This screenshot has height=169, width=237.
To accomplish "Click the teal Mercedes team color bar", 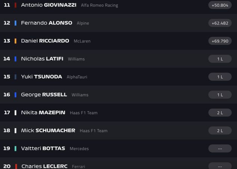I will coord(15,148).
